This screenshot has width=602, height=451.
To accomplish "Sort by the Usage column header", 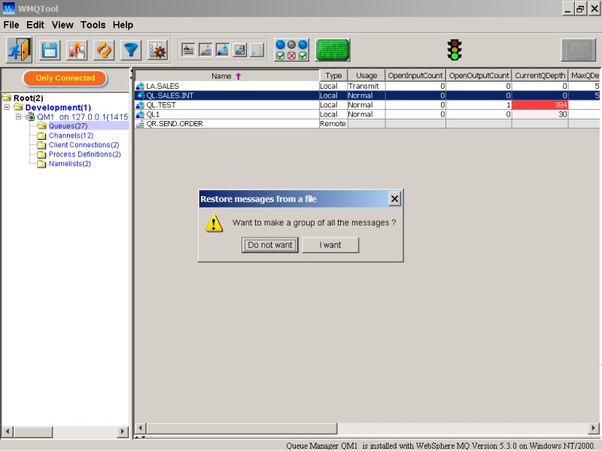I will [366, 76].
